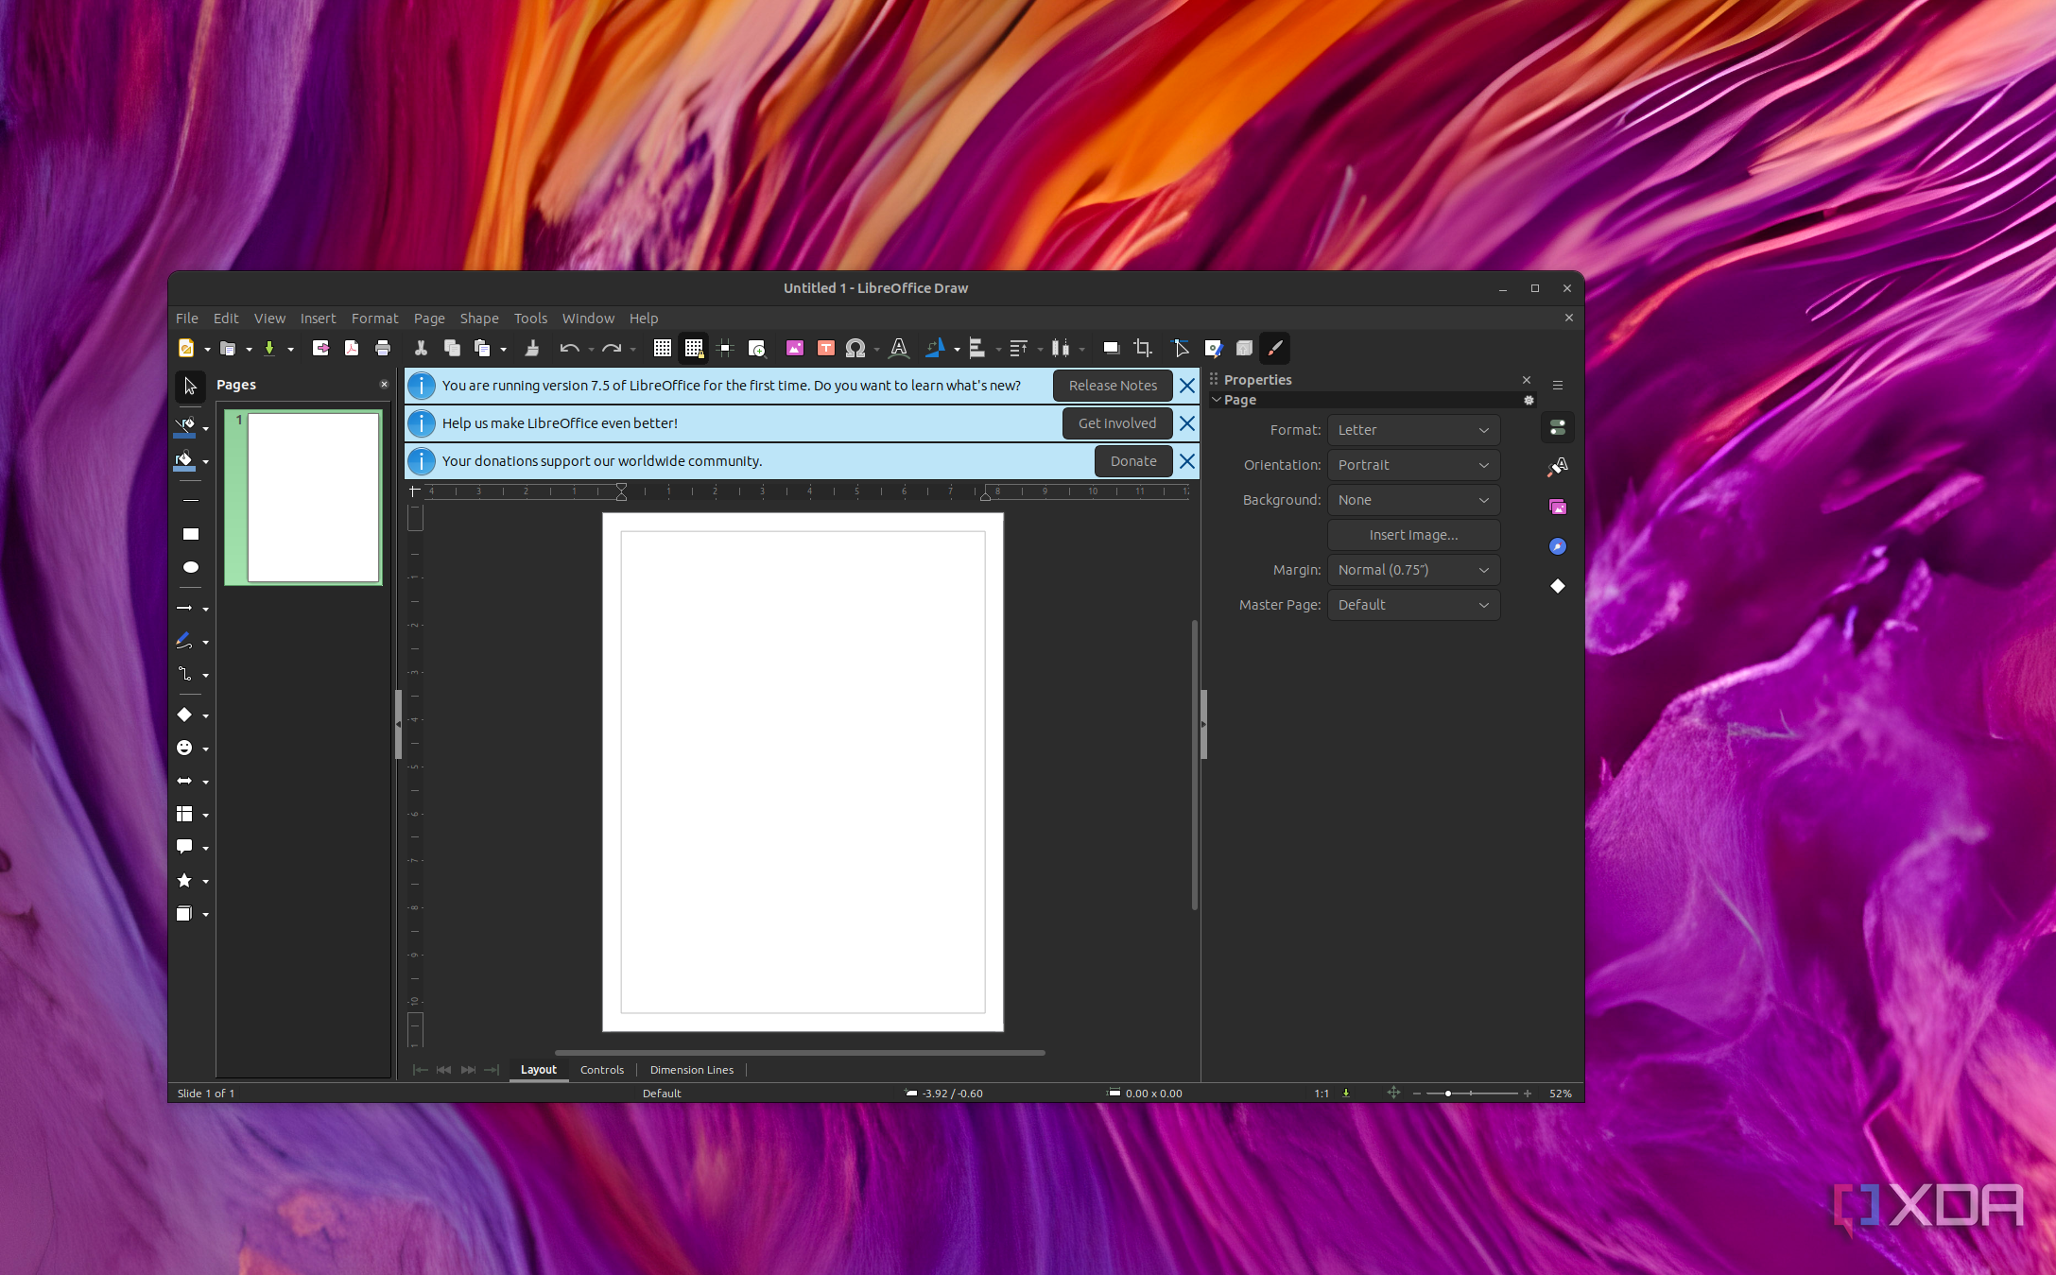This screenshot has width=2056, height=1275.
Task: Click the Zoom & Pan icon
Action: pyautogui.click(x=757, y=349)
